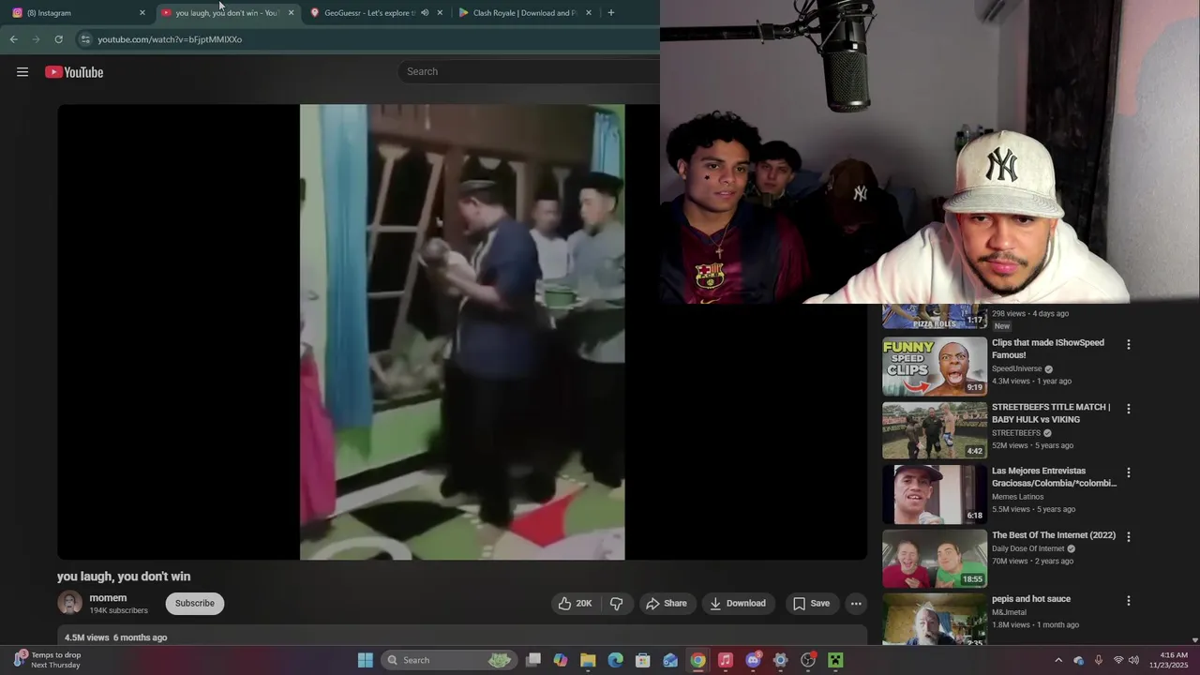Switch to the Clash Royale download tab
The height and width of the screenshot is (675, 1200).
click(524, 13)
